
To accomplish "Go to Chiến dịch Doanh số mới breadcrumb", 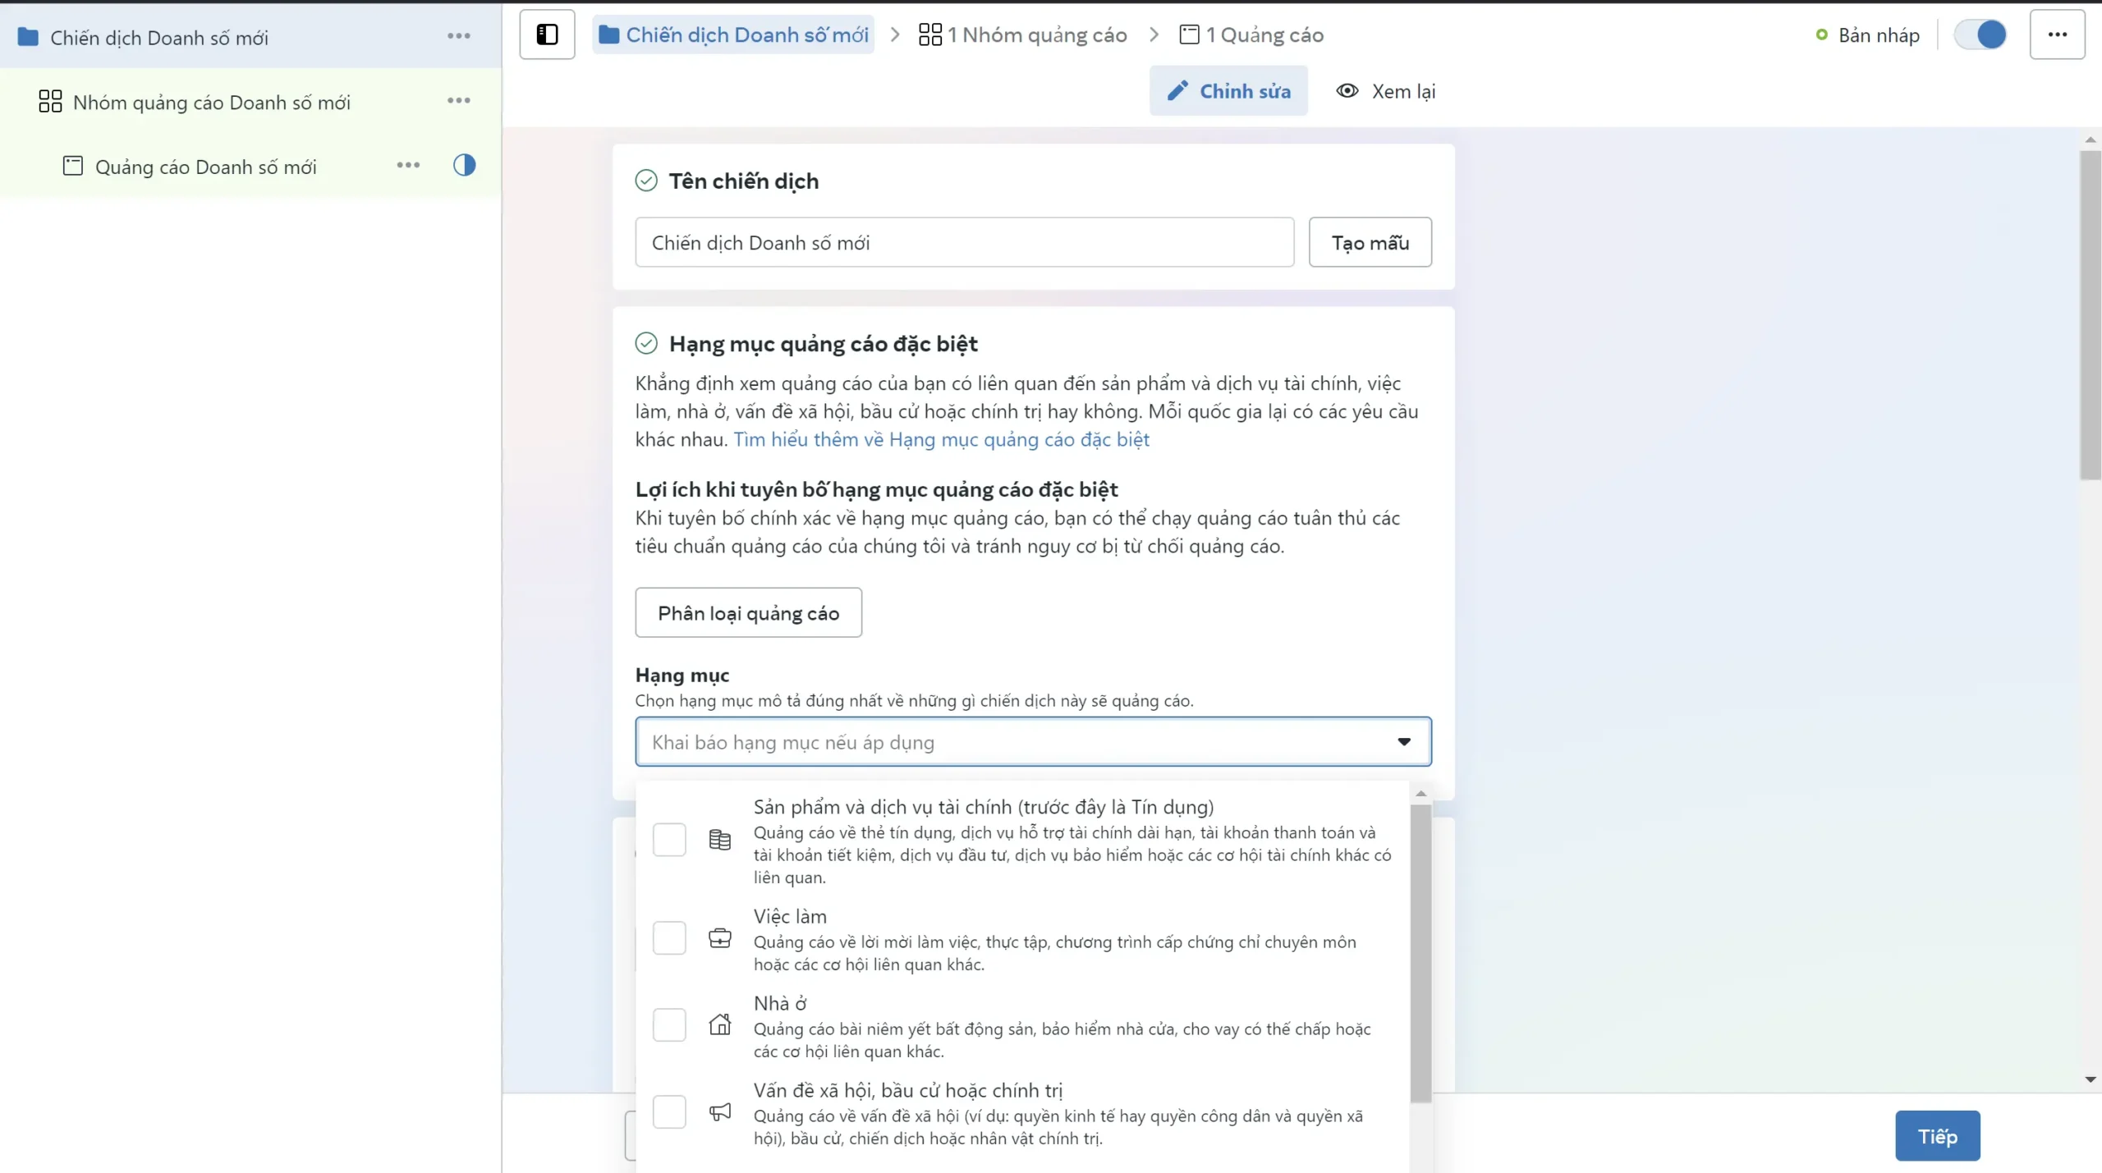I will tap(733, 34).
